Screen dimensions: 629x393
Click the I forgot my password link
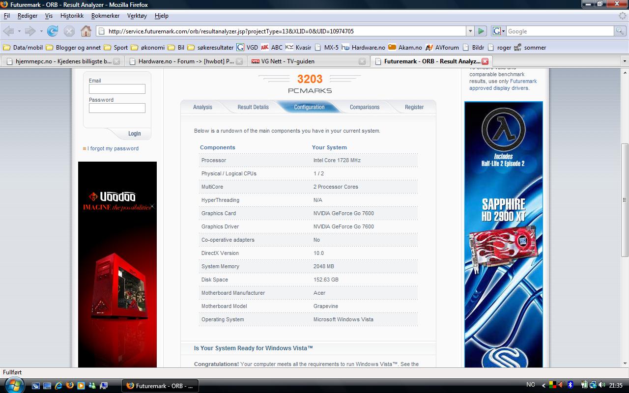(113, 148)
